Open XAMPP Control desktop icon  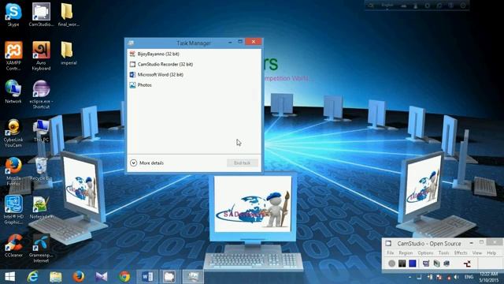click(x=13, y=56)
